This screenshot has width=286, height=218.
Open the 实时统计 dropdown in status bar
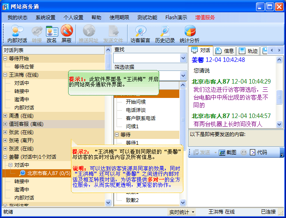182,212
